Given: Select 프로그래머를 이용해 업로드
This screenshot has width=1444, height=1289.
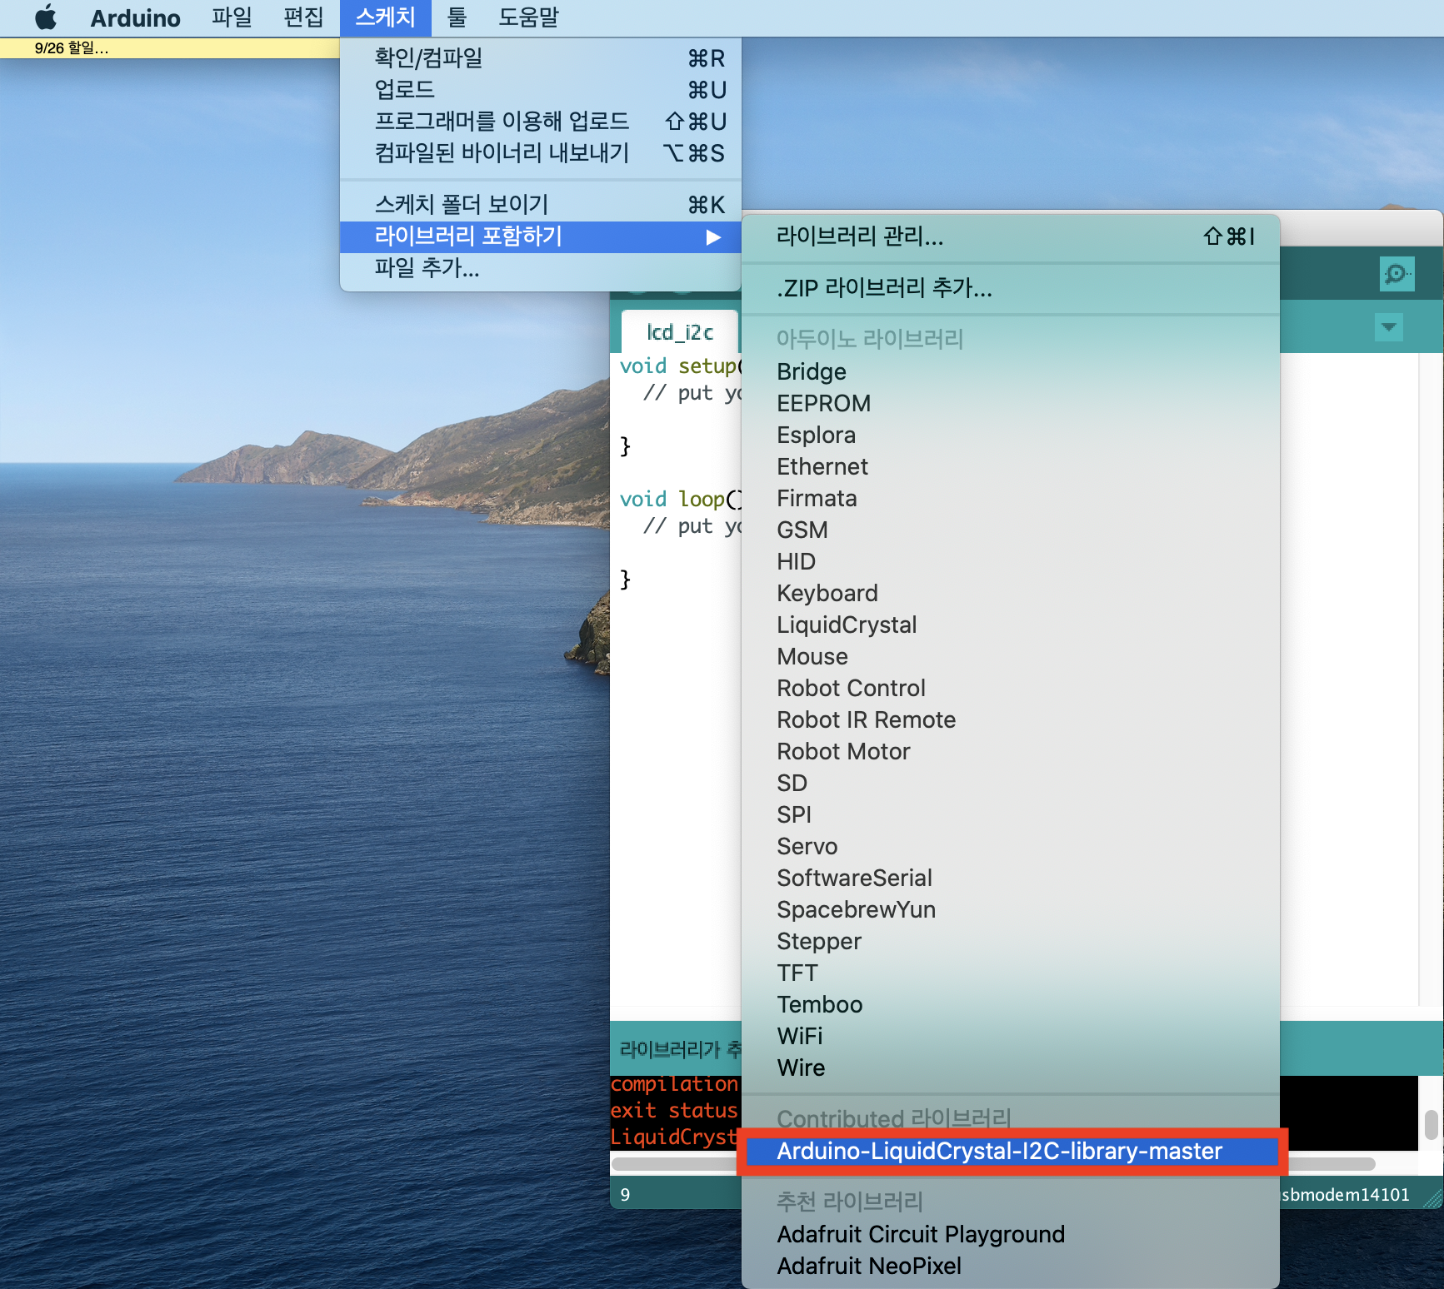Looking at the screenshot, I should pyautogui.click(x=540, y=122).
